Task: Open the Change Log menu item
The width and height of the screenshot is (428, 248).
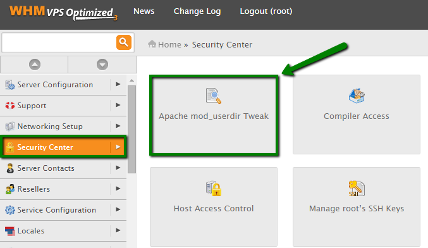Action: point(197,11)
